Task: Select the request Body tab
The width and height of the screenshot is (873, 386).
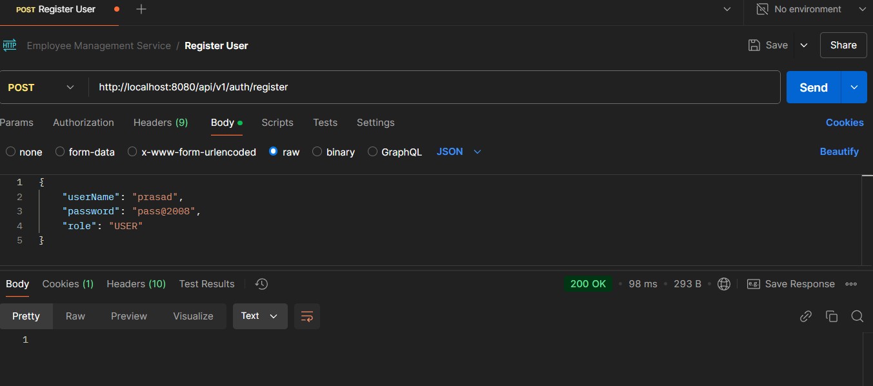Action: (226, 123)
